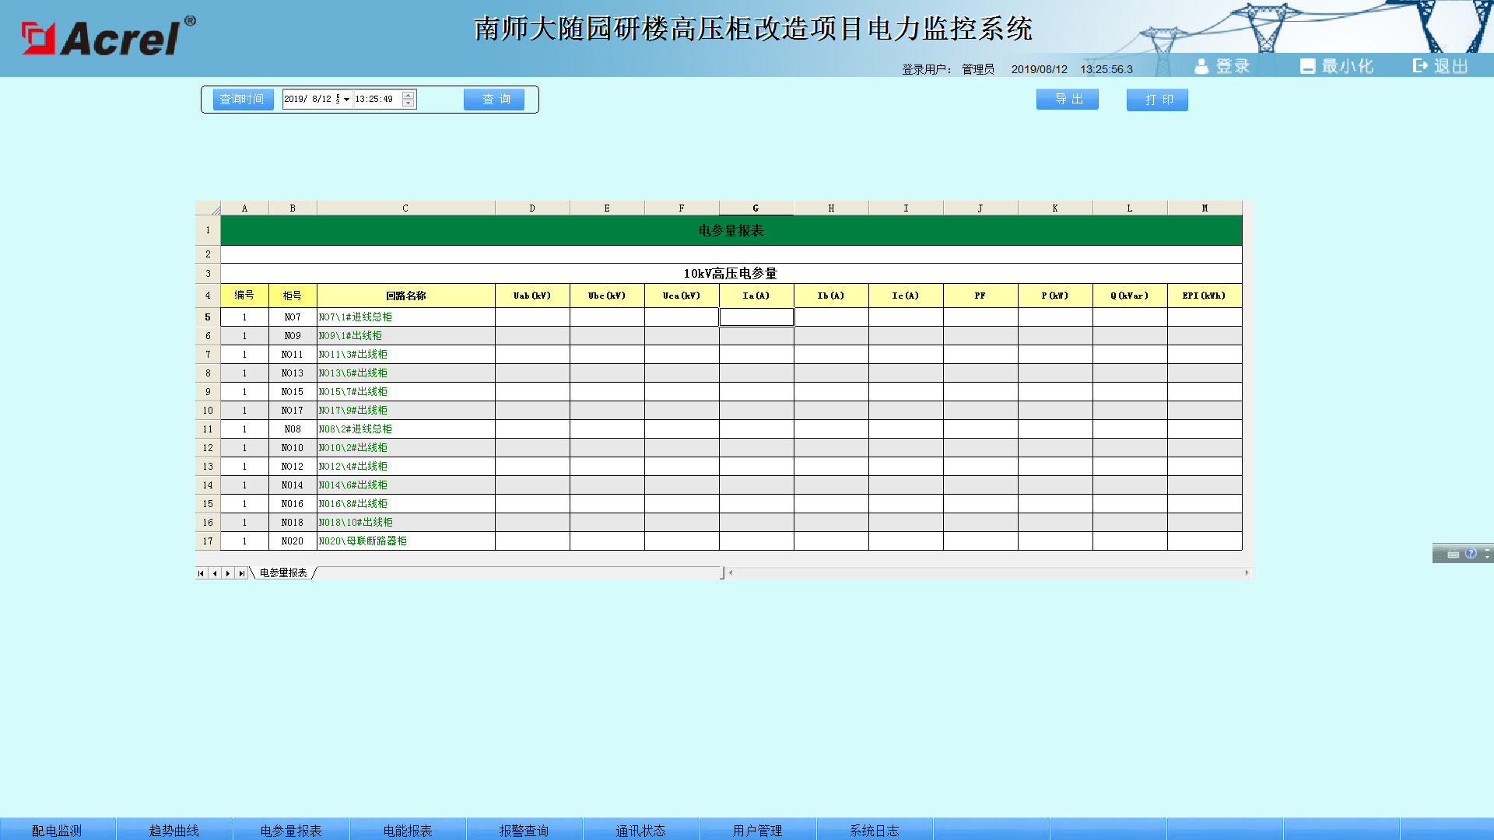Open the query date dropdown calendar
This screenshot has width=1494, height=840.
pyautogui.click(x=346, y=100)
